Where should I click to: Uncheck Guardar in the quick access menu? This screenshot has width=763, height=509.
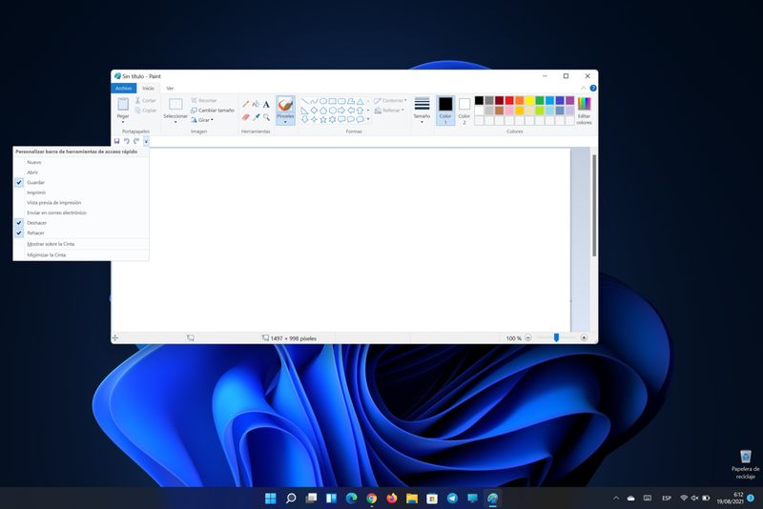[35, 182]
